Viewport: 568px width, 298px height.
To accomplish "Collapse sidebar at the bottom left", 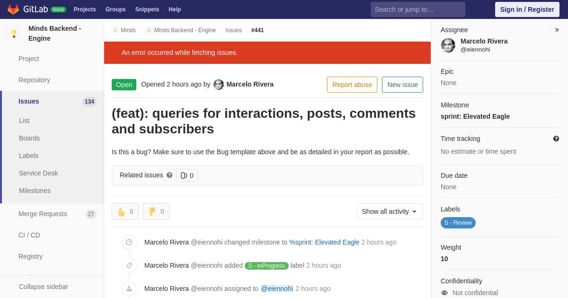I will 44,287.
